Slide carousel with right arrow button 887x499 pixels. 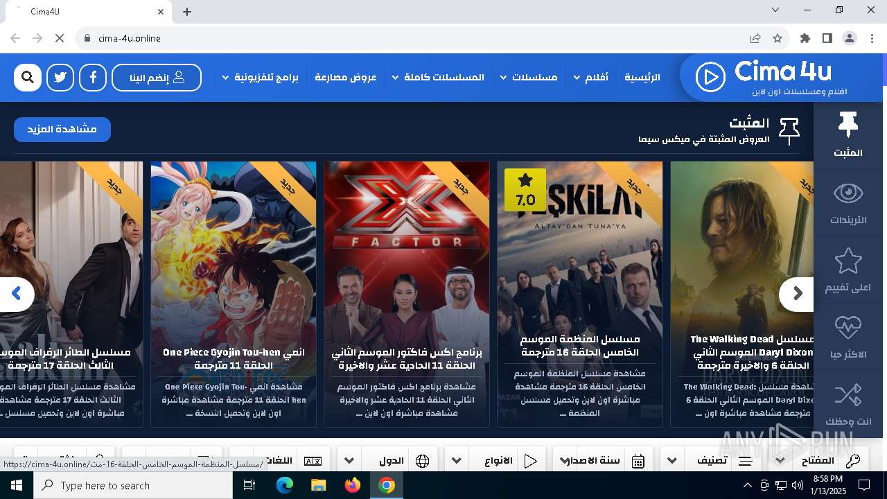pos(796,294)
